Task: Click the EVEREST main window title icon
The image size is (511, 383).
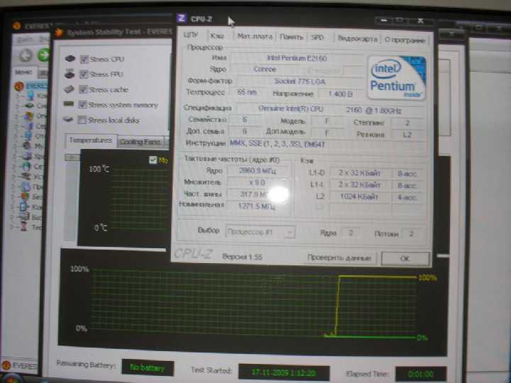Action: 17,26
